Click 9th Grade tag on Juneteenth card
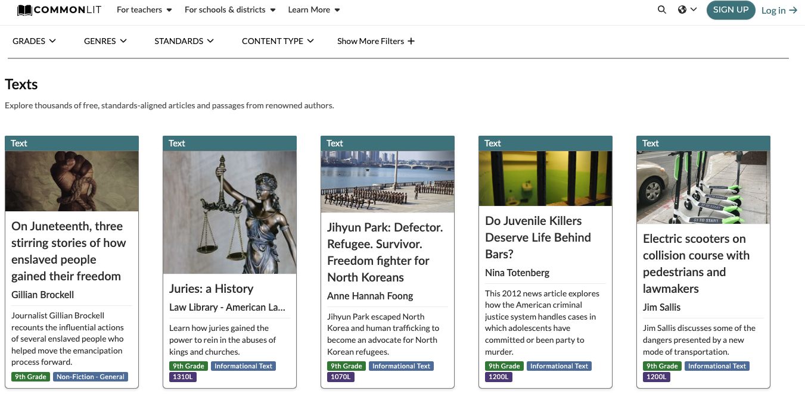Screen dimensions: 805x394 click(31, 377)
